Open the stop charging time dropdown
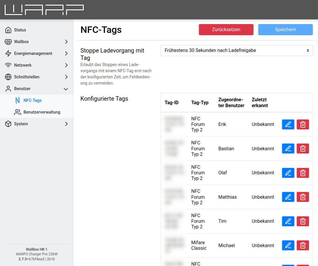Image resolution: width=318 pixels, height=266 pixels. [x=237, y=50]
